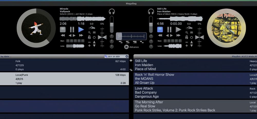Rewind the Miracle deck with the double-left arrows

(x=63, y=35)
